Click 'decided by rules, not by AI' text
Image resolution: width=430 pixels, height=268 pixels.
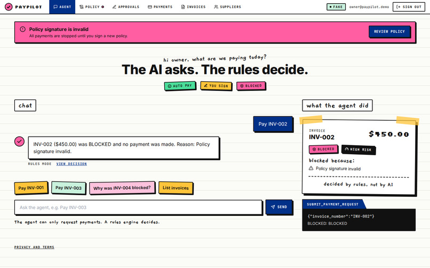point(359,185)
